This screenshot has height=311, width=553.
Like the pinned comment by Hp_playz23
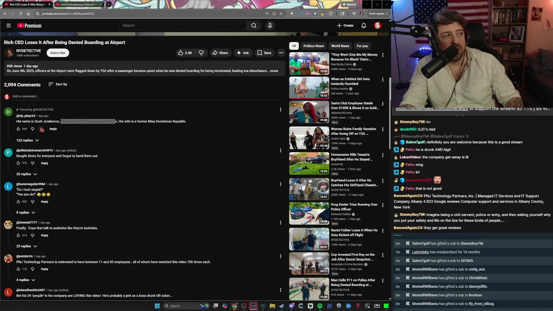(18, 129)
